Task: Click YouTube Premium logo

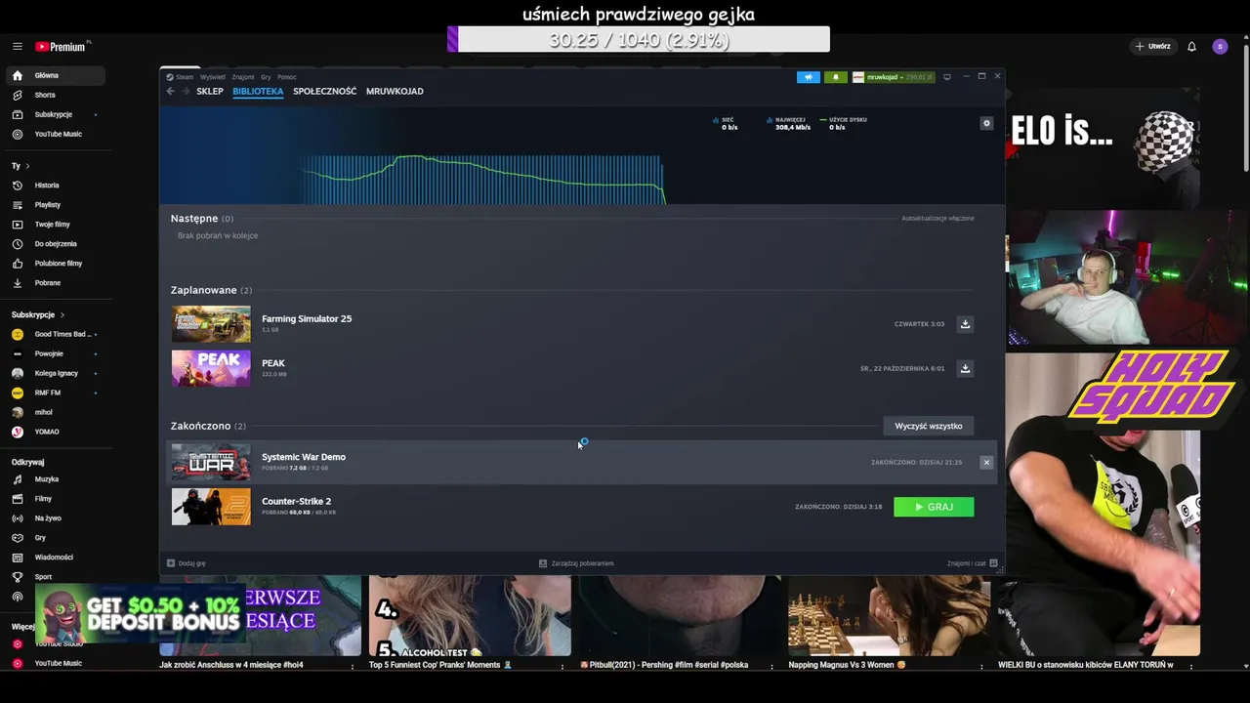Action: 61,46
